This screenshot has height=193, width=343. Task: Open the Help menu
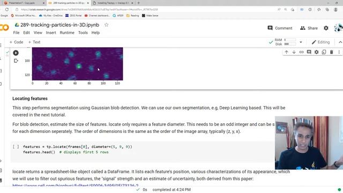(x=95, y=33)
